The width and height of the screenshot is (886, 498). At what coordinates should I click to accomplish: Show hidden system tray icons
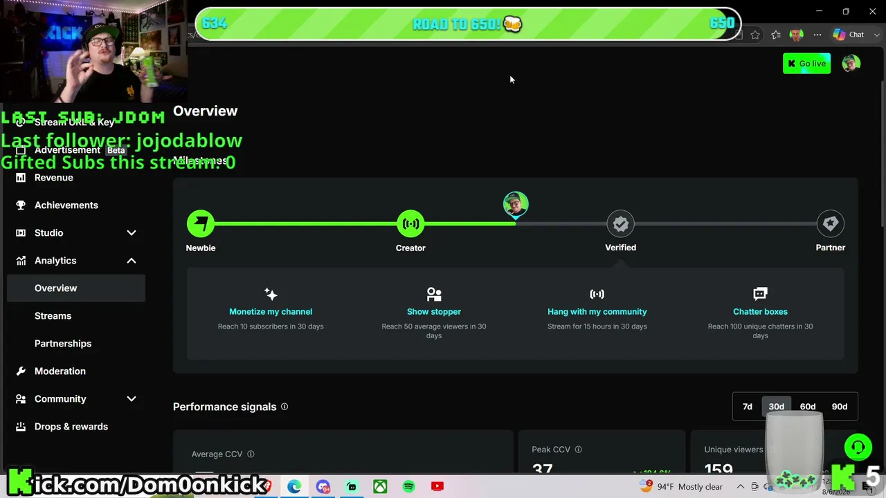click(740, 487)
